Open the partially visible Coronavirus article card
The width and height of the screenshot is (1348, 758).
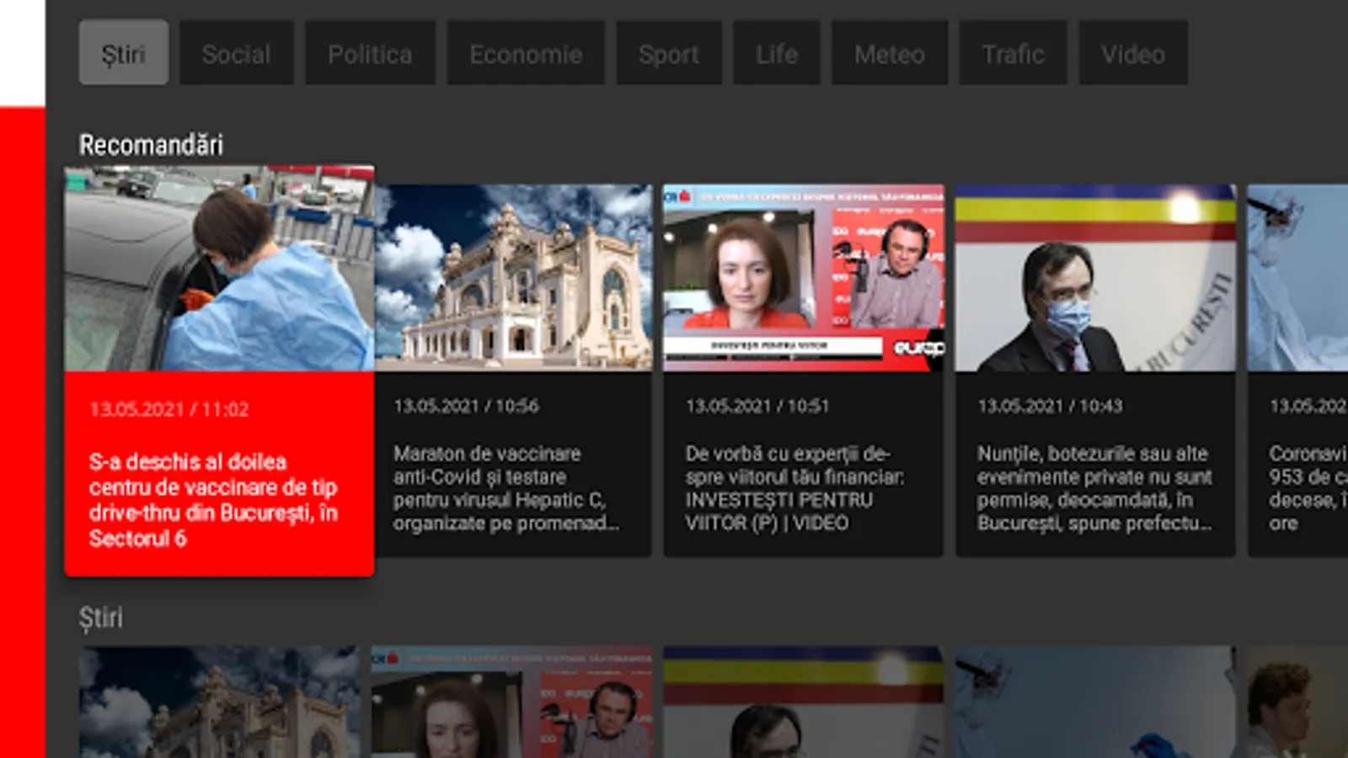[x=1297, y=371]
